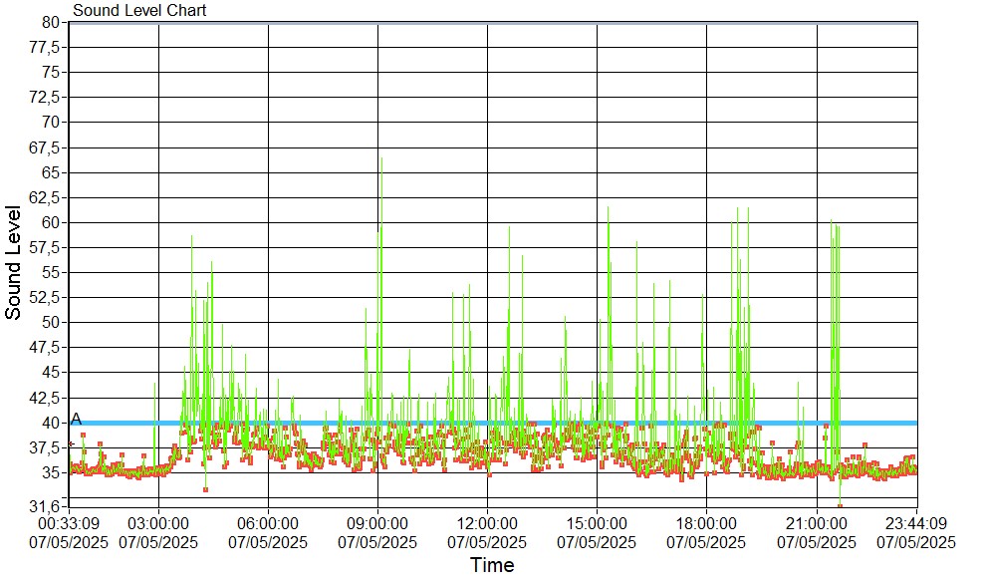Select the 00:33:09 start time label
The image size is (986, 586).
[69, 522]
